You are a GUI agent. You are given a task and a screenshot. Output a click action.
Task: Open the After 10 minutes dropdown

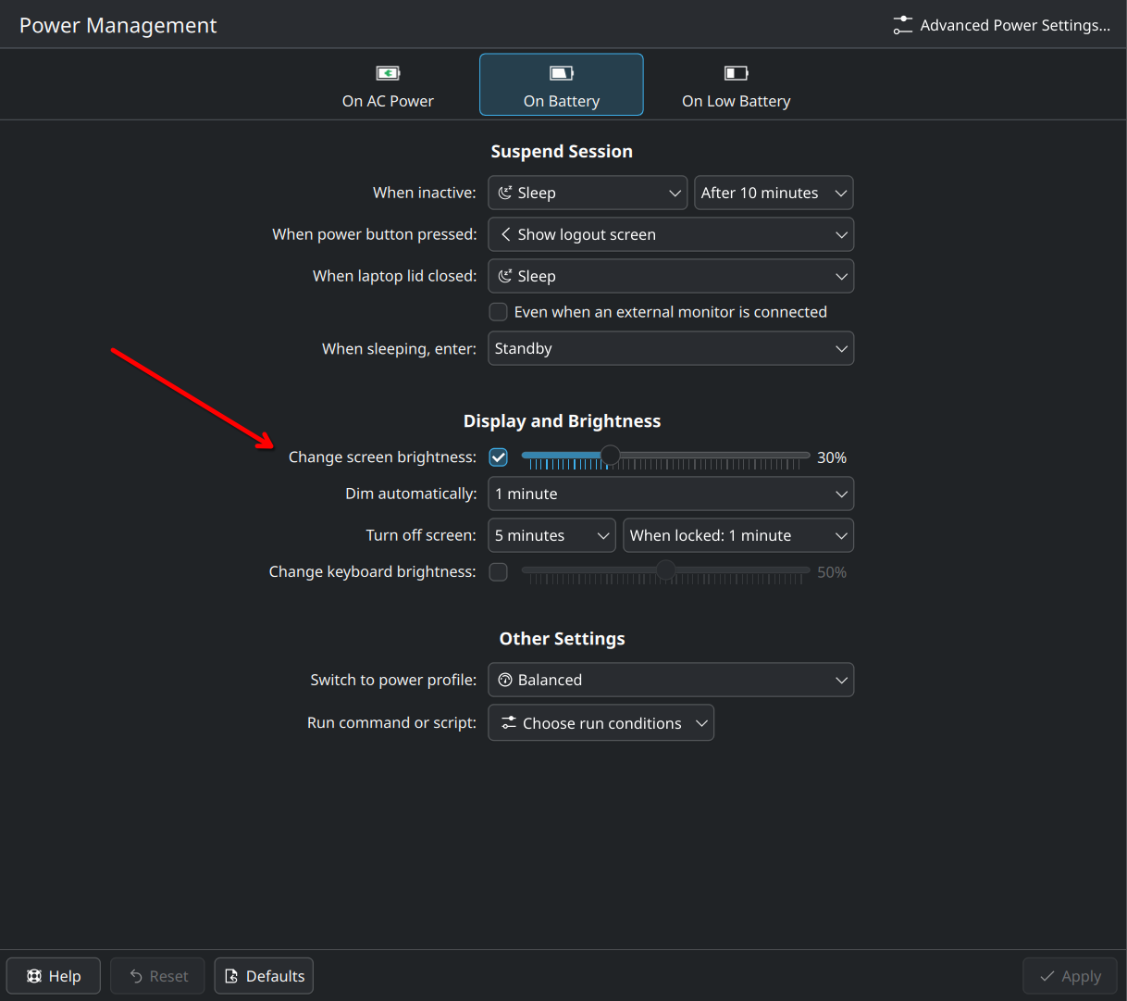click(x=774, y=193)
